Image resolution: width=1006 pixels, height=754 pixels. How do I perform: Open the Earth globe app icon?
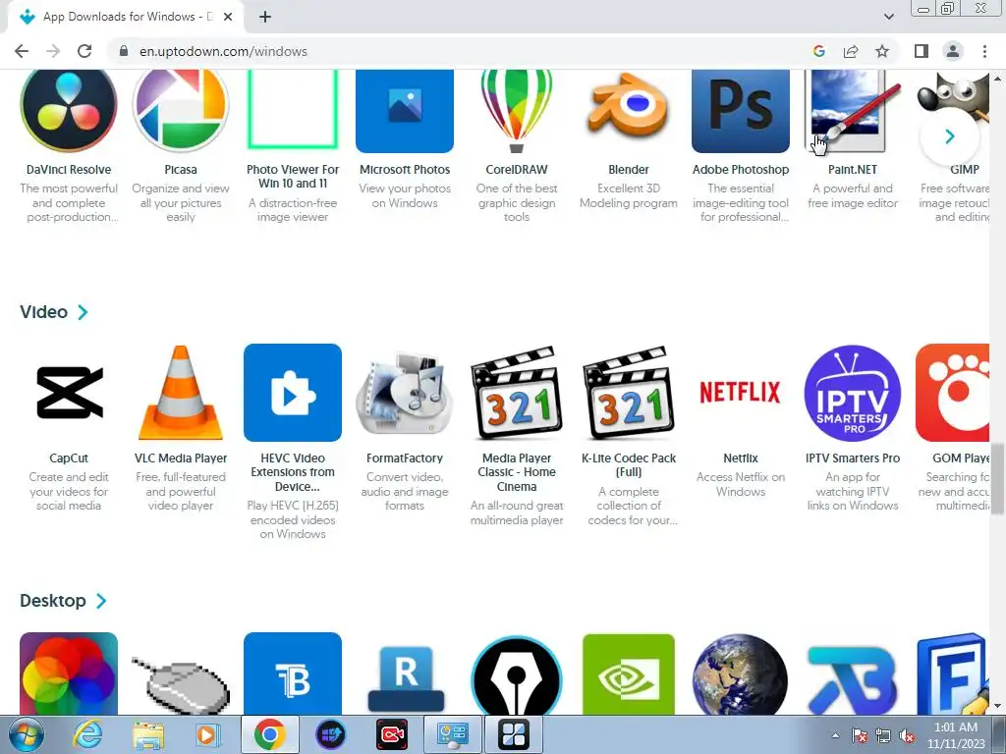click(x=741, y=673)
